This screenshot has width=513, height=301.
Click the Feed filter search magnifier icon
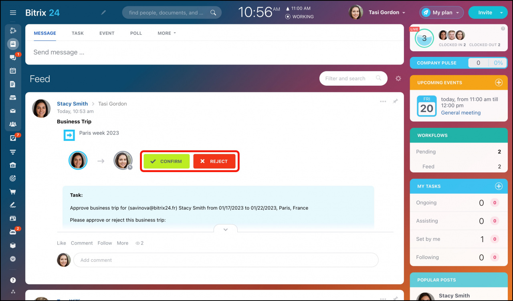[x=378, y=78]
